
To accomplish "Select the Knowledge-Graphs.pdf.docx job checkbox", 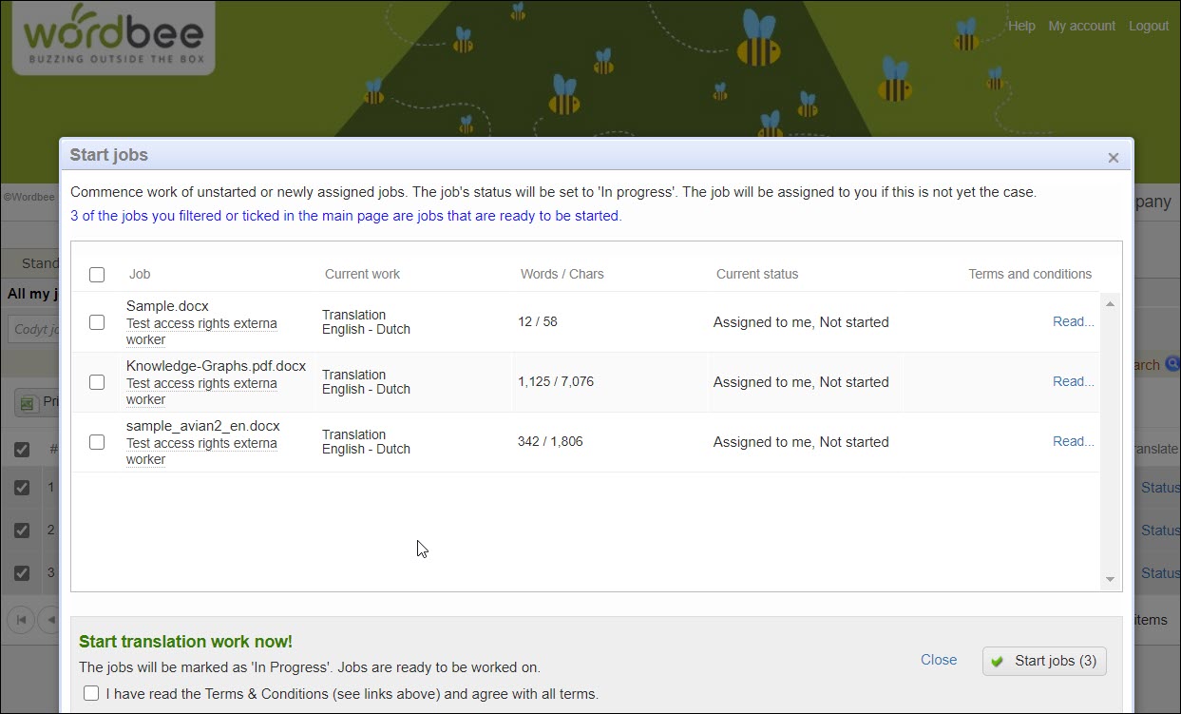I will (x=97, y=382).
